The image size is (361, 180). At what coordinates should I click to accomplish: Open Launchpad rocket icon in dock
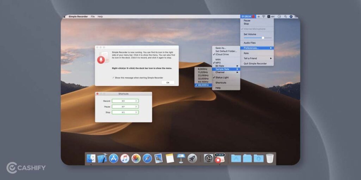[192, 158]
